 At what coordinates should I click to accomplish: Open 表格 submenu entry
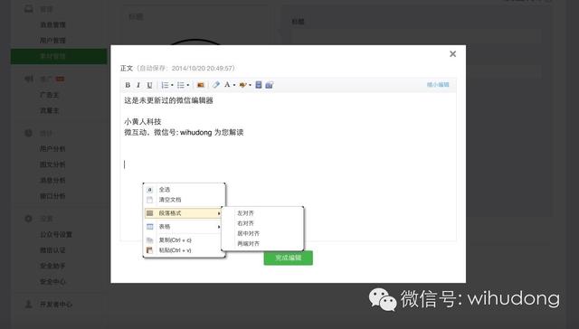(184, 227)
